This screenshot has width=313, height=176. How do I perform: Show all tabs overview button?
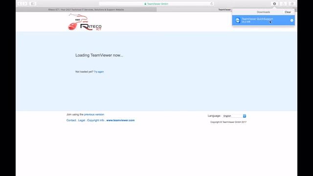(x=292, y=4)
